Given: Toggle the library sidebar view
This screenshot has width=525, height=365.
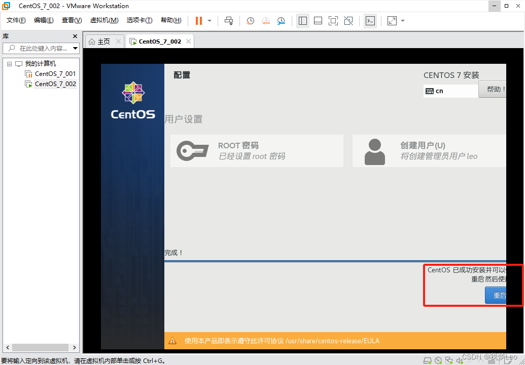Looking at the screenshot, I should pos(303,21).
